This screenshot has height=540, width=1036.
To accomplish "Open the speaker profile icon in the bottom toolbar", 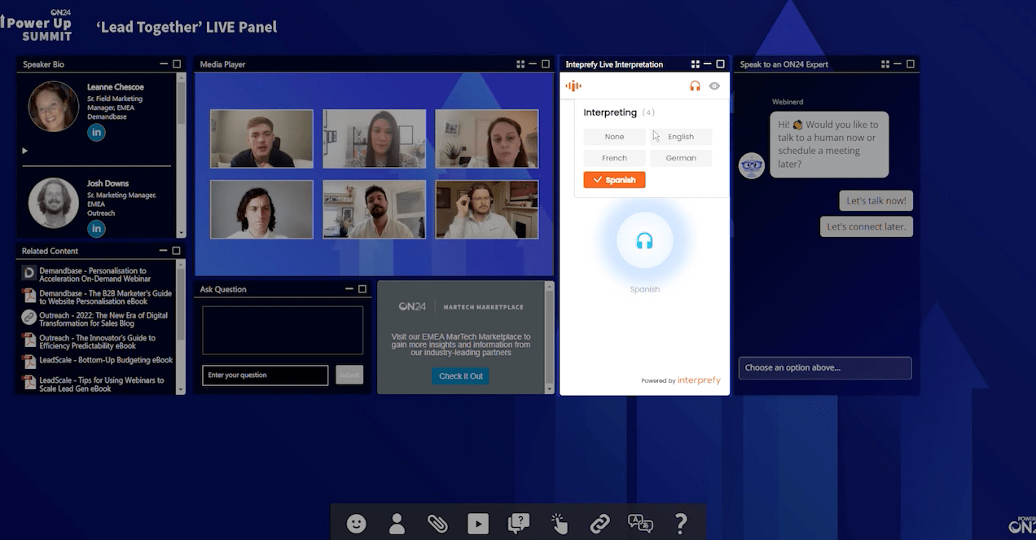I will click(x=397, y=524).
